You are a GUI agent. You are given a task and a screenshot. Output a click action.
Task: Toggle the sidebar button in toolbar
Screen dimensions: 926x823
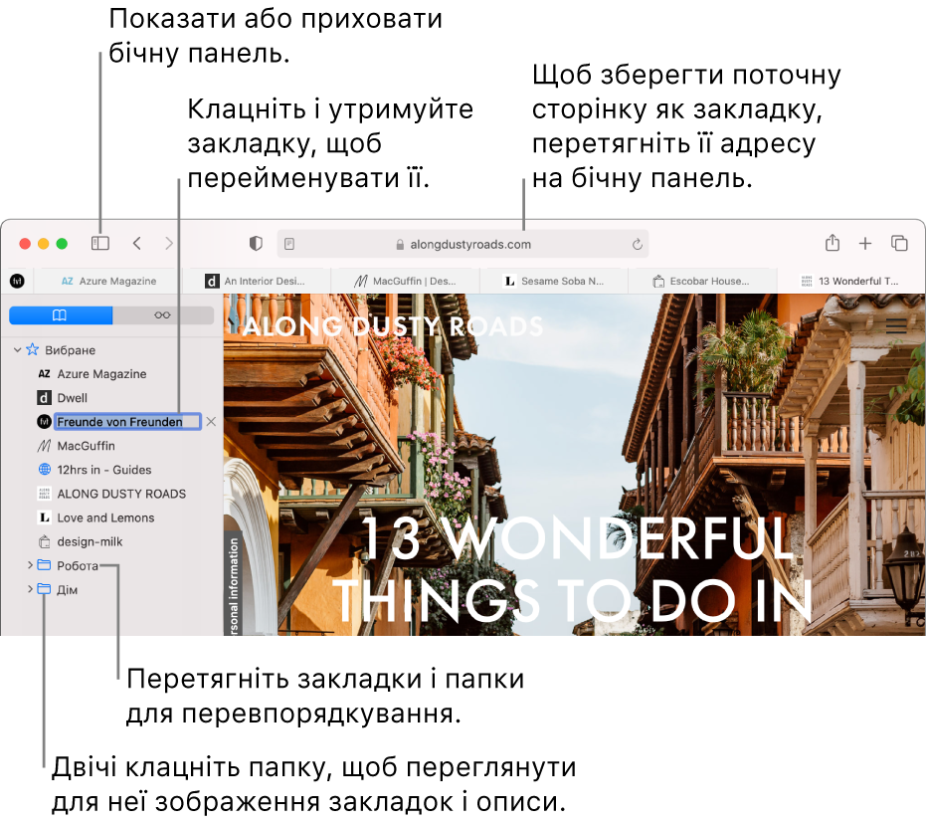coord(100,243)
